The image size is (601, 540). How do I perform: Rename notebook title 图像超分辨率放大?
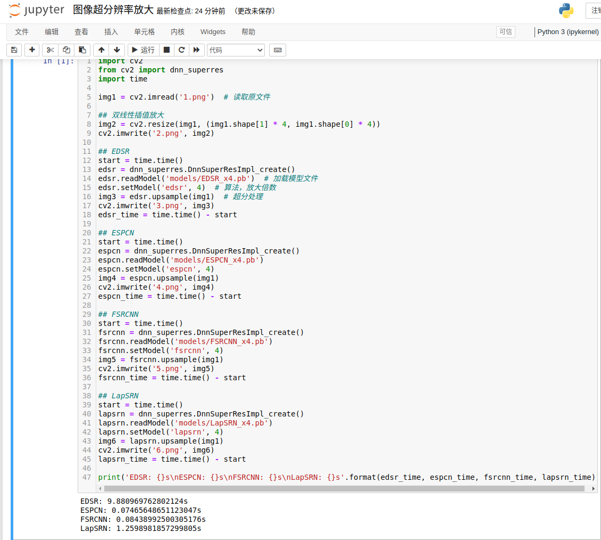coord(113,10)
